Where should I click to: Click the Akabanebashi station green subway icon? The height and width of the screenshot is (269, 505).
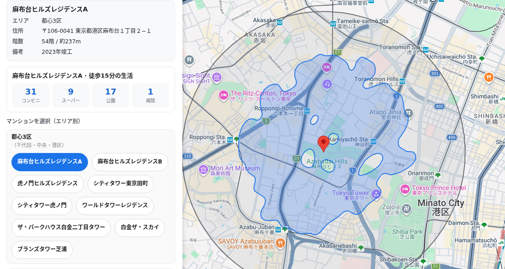pyautogui.click(x=361, y=248)
